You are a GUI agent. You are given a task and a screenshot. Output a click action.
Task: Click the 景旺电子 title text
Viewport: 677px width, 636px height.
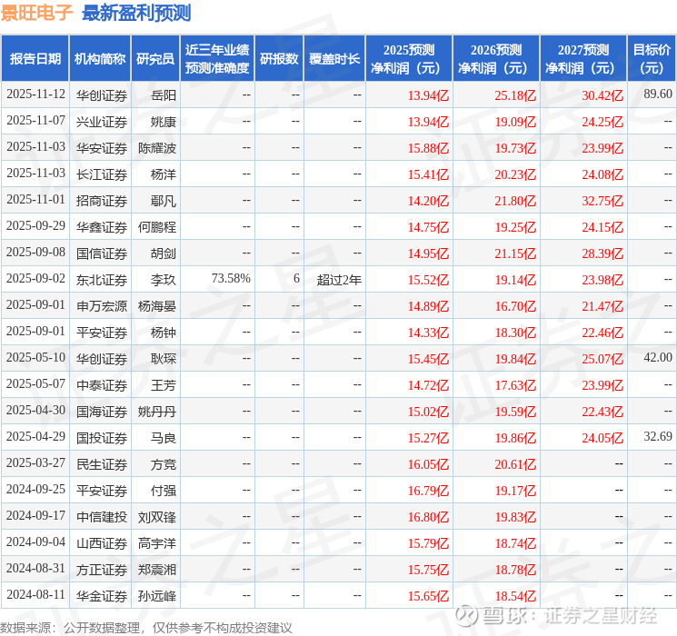[36, 13]
